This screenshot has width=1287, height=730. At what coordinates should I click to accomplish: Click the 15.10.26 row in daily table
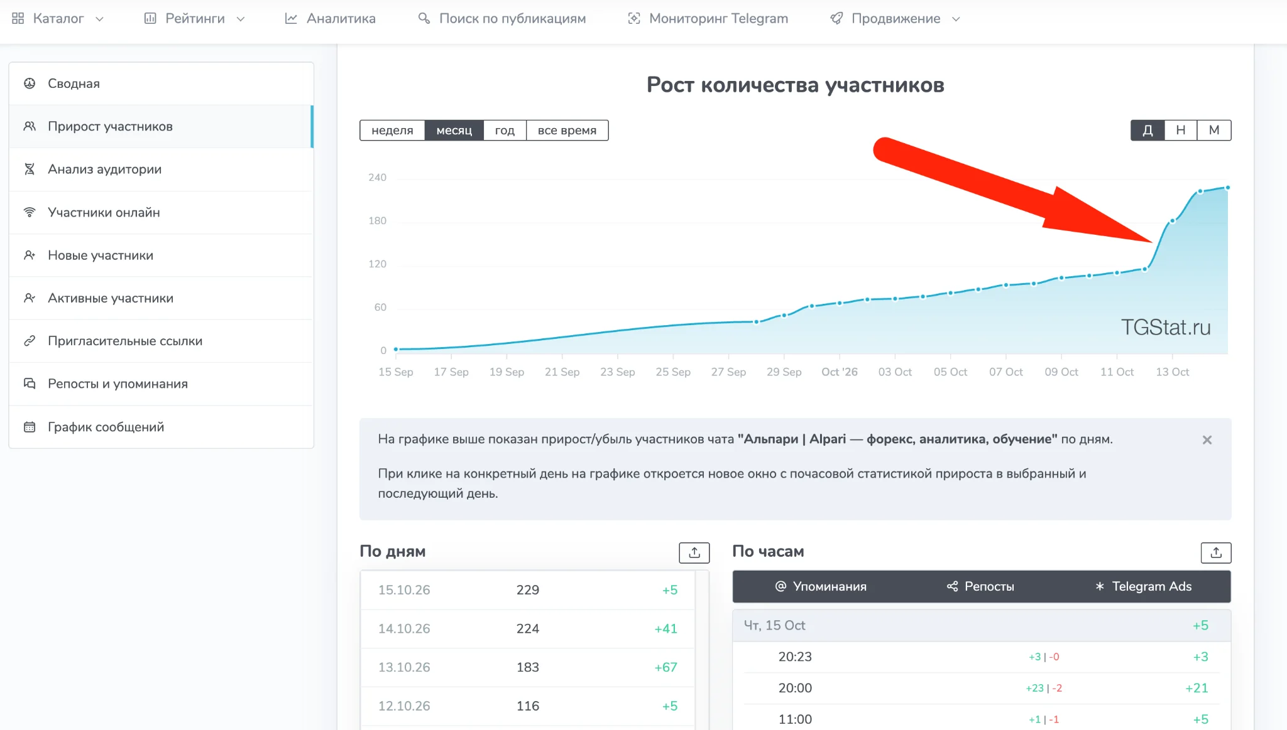[x=528, y=590]
